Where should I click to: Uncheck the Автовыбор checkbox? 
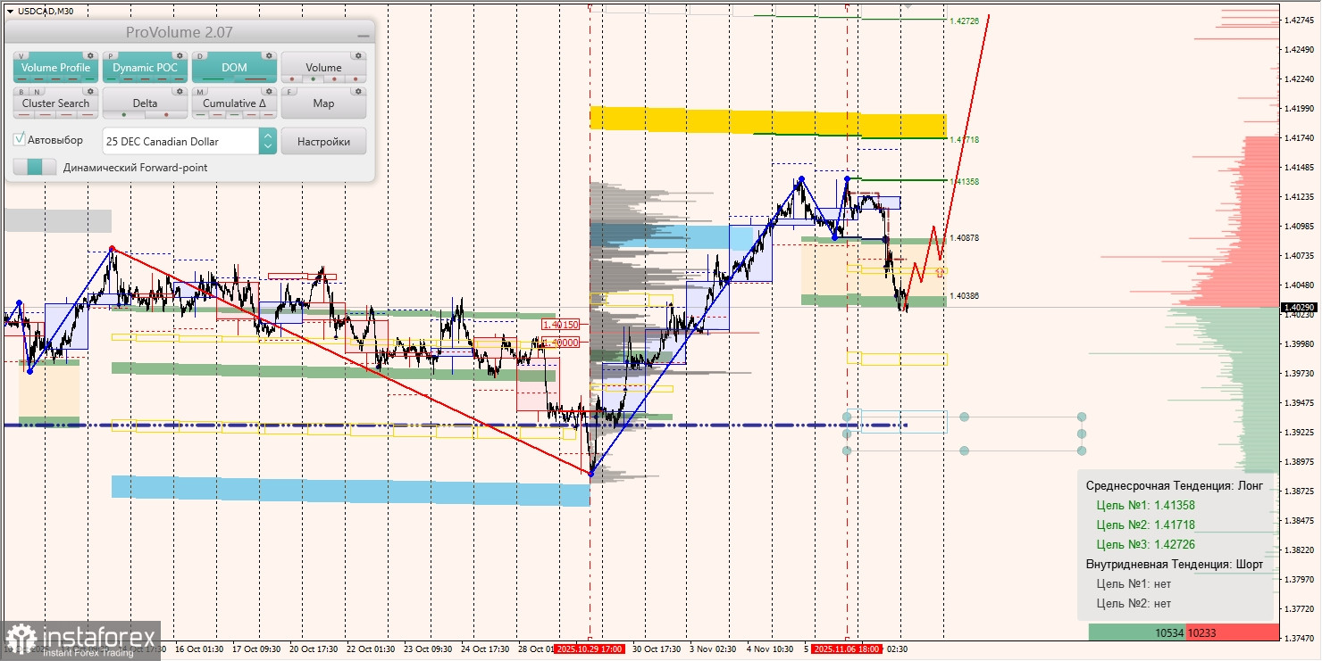(19, 140)
